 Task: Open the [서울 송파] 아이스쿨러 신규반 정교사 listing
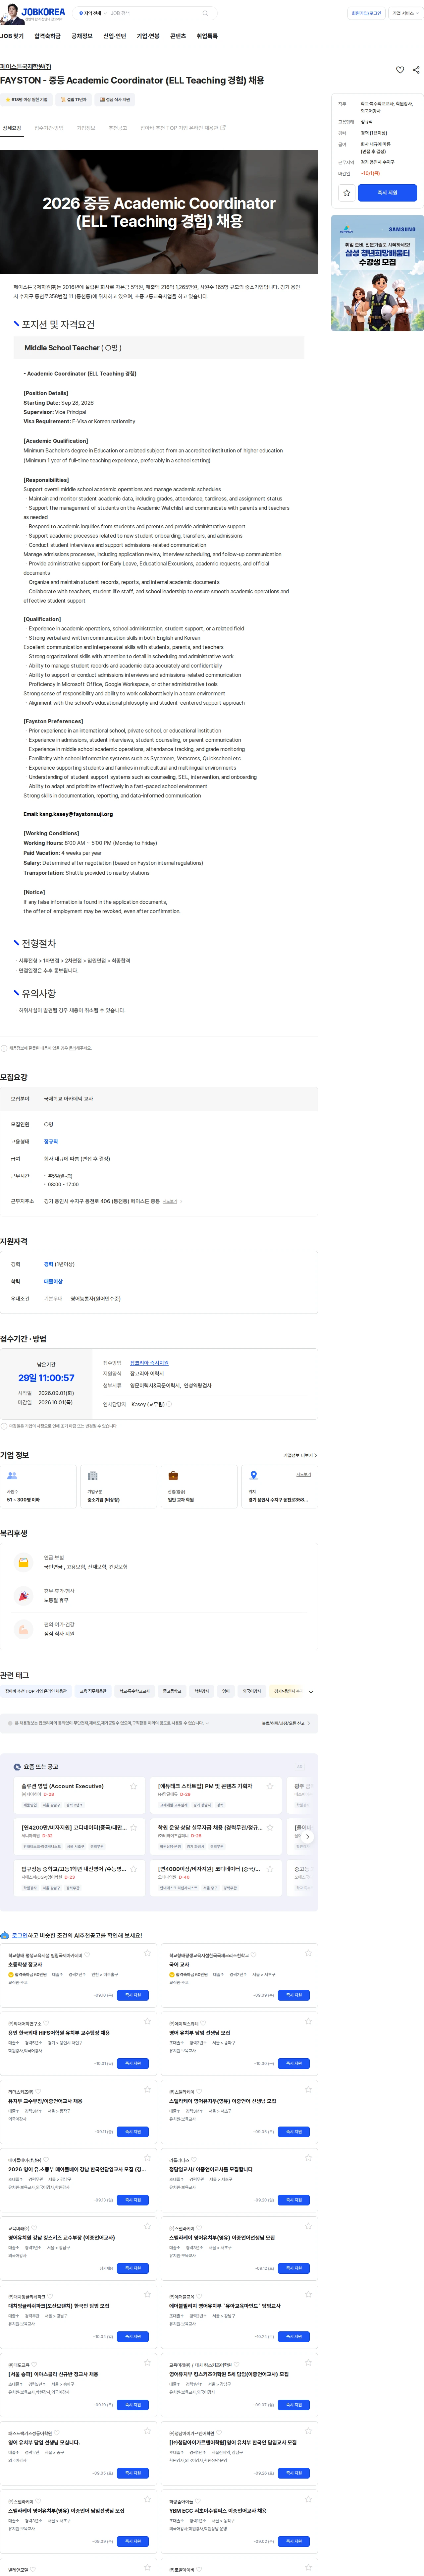pyautogui.click(x=53, y=2374)
